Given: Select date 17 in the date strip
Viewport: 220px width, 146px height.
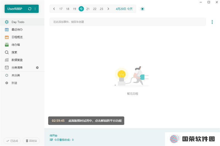Looking at the screenshot, I should click(x=61, y=9).
